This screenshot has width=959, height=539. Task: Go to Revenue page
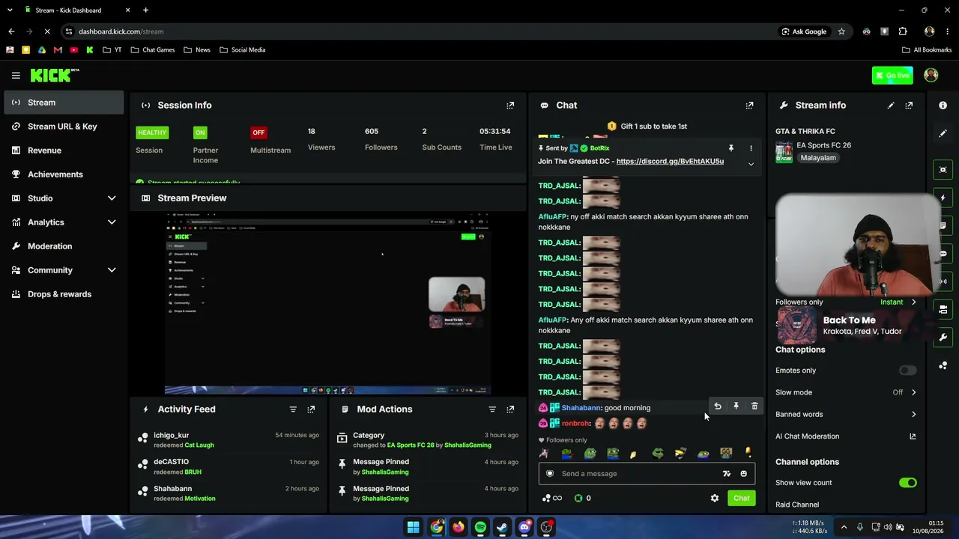coord(63,150)
